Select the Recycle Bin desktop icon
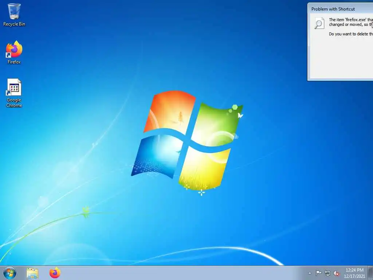This screenshot has height=280, width=373. [14, 15]
